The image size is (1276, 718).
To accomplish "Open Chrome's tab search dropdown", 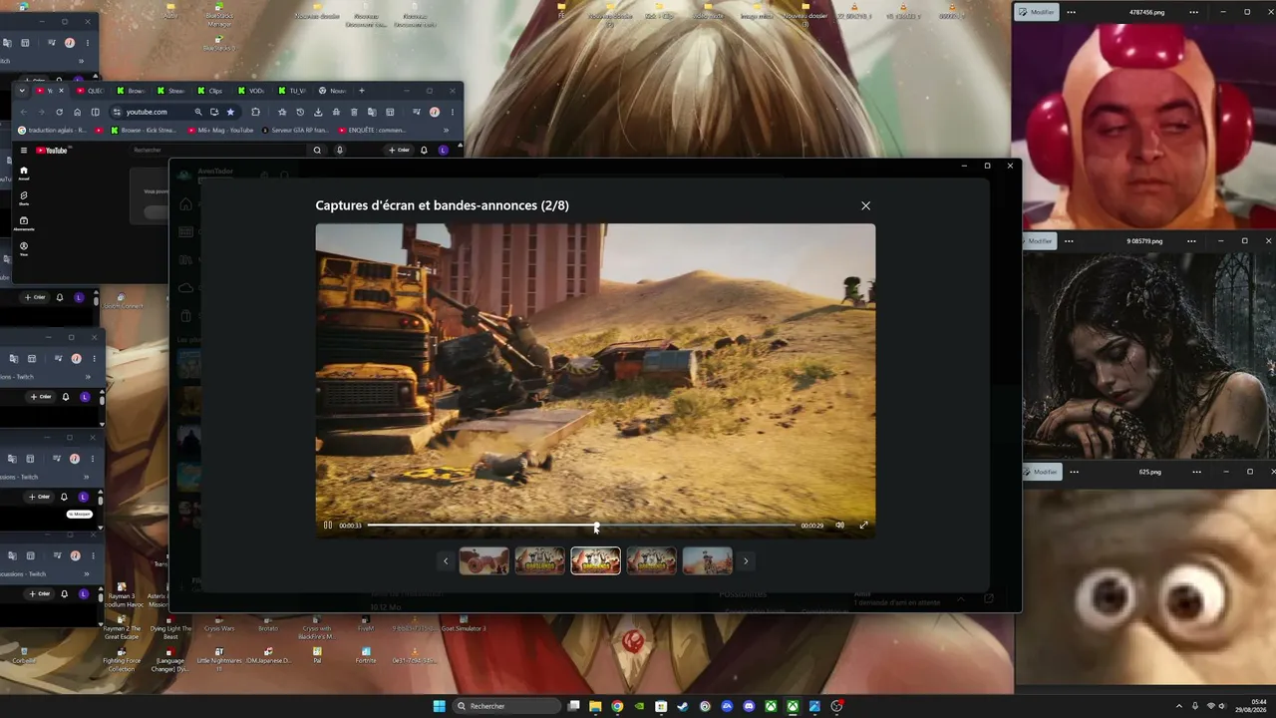I will pyautogui.click(x=22, y=91).
